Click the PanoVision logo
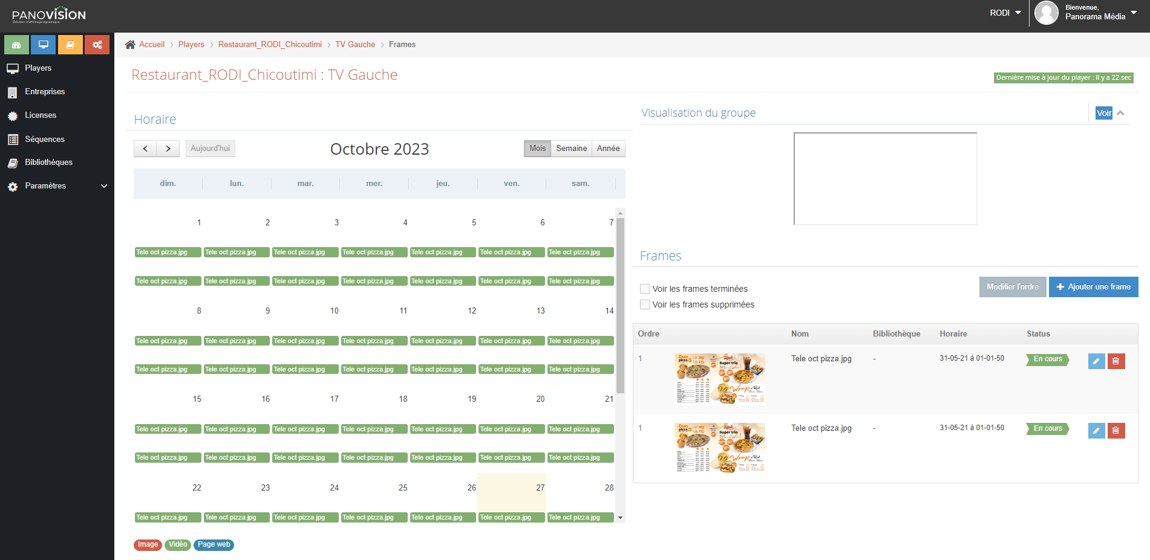Screen dimensions: 1150x560 pos(49,14)
